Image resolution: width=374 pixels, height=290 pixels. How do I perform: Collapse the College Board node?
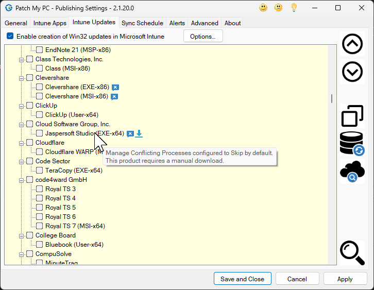click(x=21, y=236)
